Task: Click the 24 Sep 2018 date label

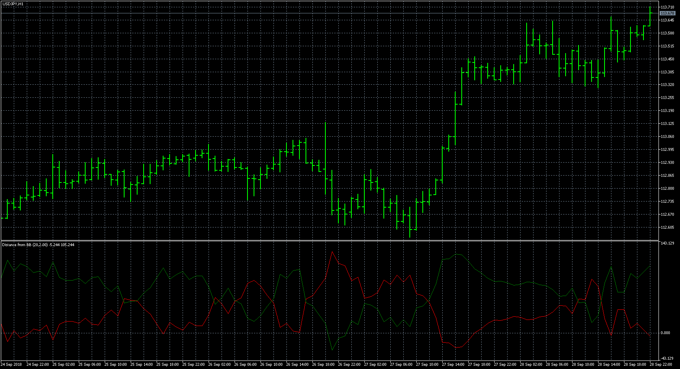Action: pos(11,365)
